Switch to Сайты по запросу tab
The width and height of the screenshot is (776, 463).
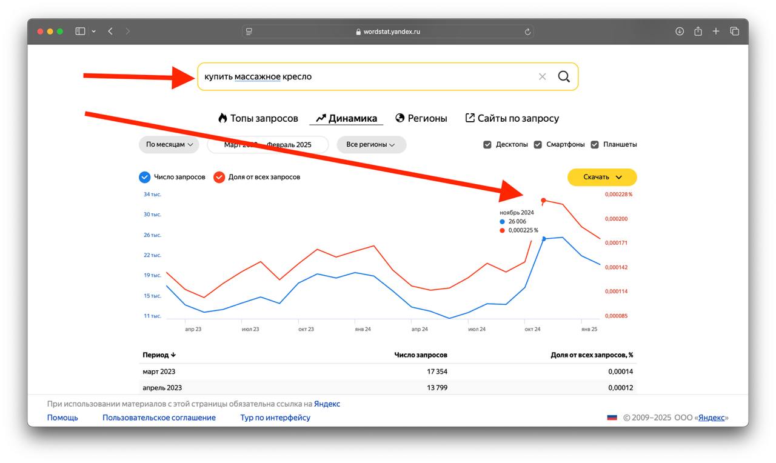point(512,118)
